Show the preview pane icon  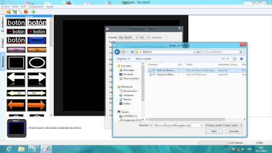point(234,59)
